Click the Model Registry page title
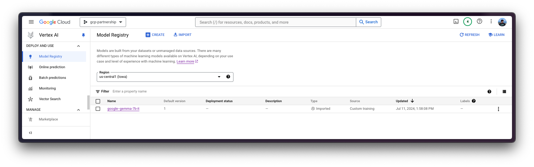The height and width of the screenshot is (167, 534). (x=113, y=35)
